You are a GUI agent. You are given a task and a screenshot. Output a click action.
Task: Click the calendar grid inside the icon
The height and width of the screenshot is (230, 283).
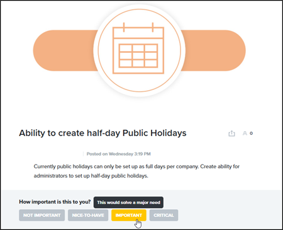(x=138, y=55)
